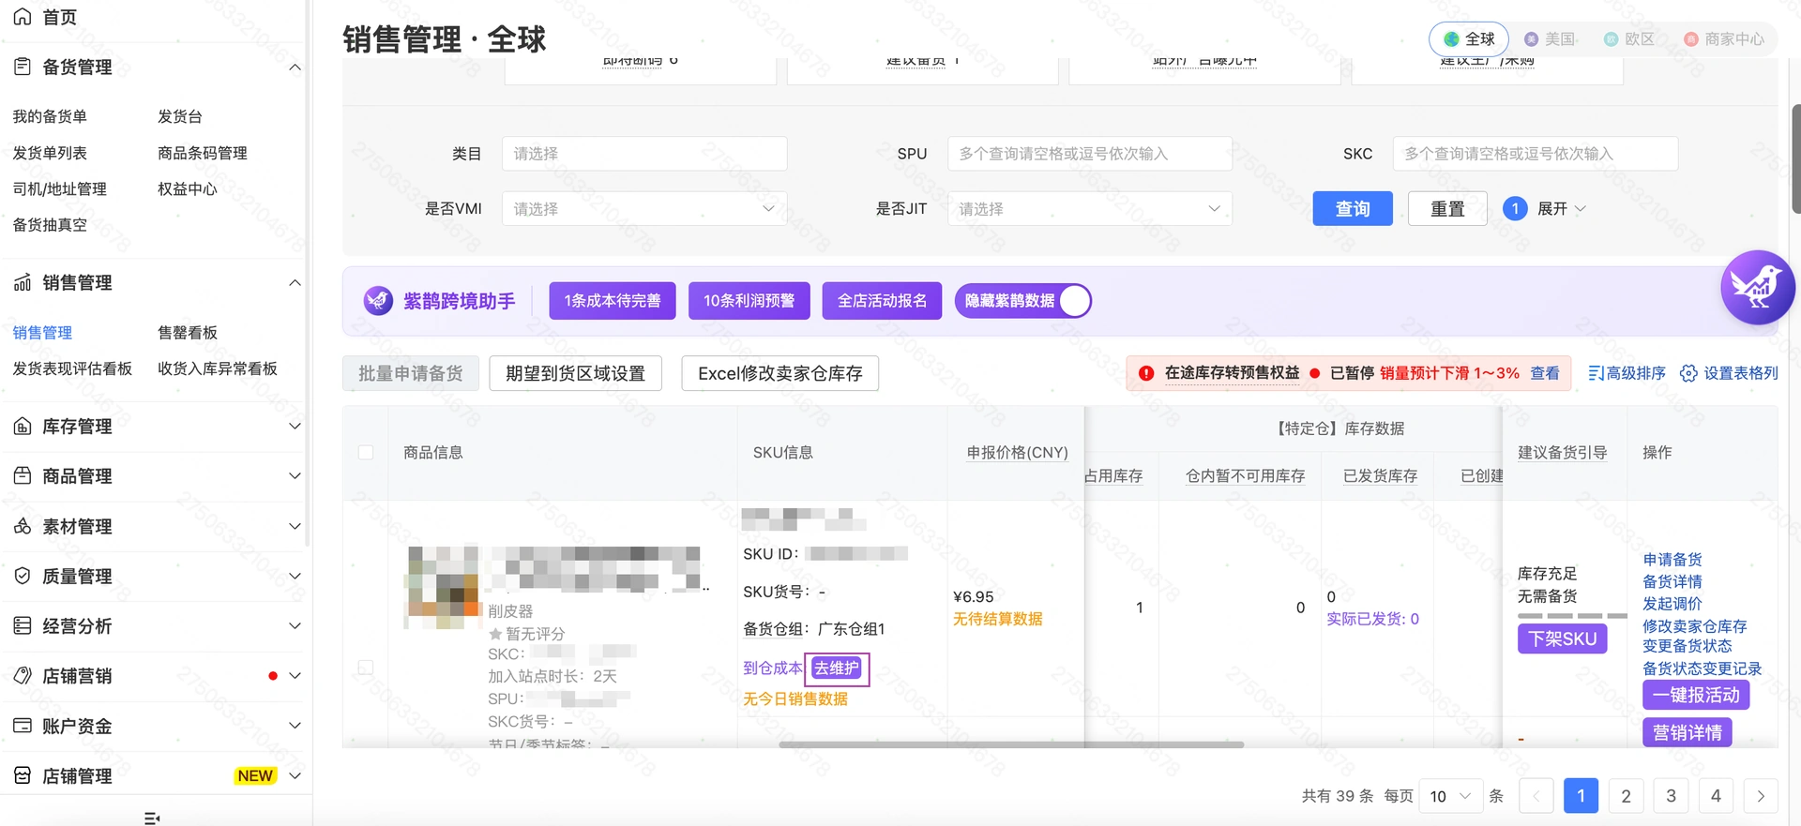1801x826 pixels.
Task: Click the 紫鹊跨境助手 bird logo in banner
Action: 378,301
